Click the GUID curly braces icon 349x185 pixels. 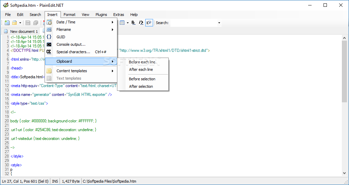(x=49, y=37)
